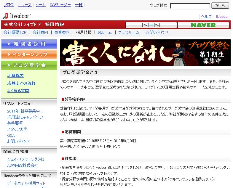Click the ■対象者 section heading
The height and width of the screenshot is (188, 233).
[69, 158]
